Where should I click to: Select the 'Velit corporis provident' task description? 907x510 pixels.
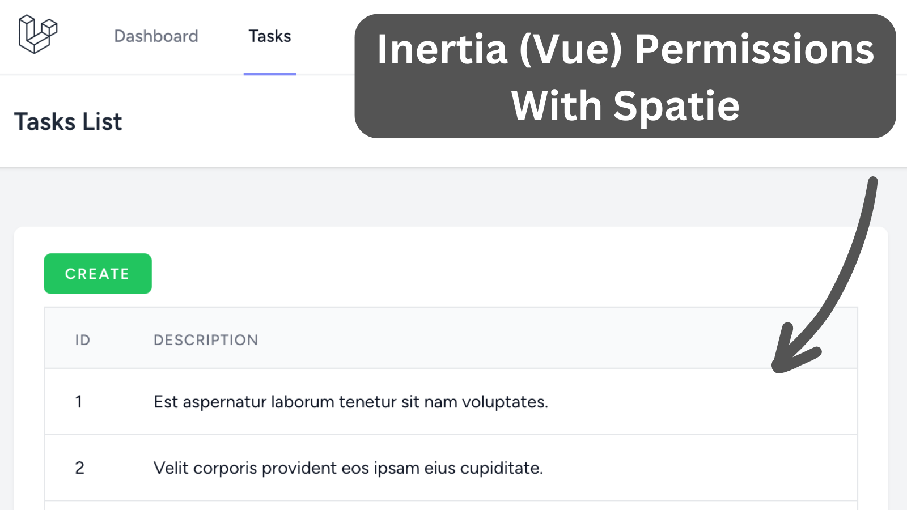348,468
